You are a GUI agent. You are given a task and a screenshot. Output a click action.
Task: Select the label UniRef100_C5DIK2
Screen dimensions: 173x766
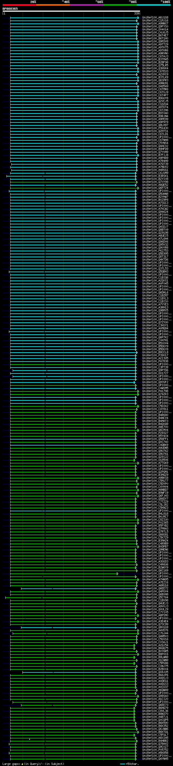pyautogui.click(x=155, y=406)
